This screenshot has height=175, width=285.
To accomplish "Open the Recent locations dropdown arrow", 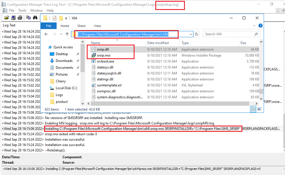I will [61, 34].
